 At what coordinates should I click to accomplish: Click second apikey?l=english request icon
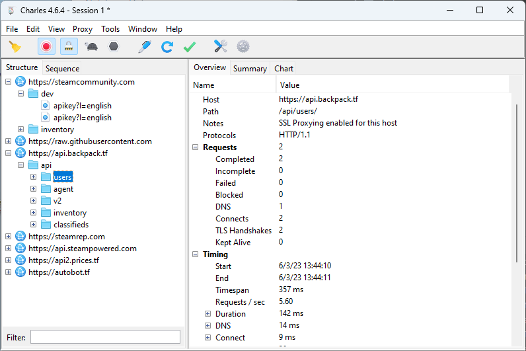46,117
